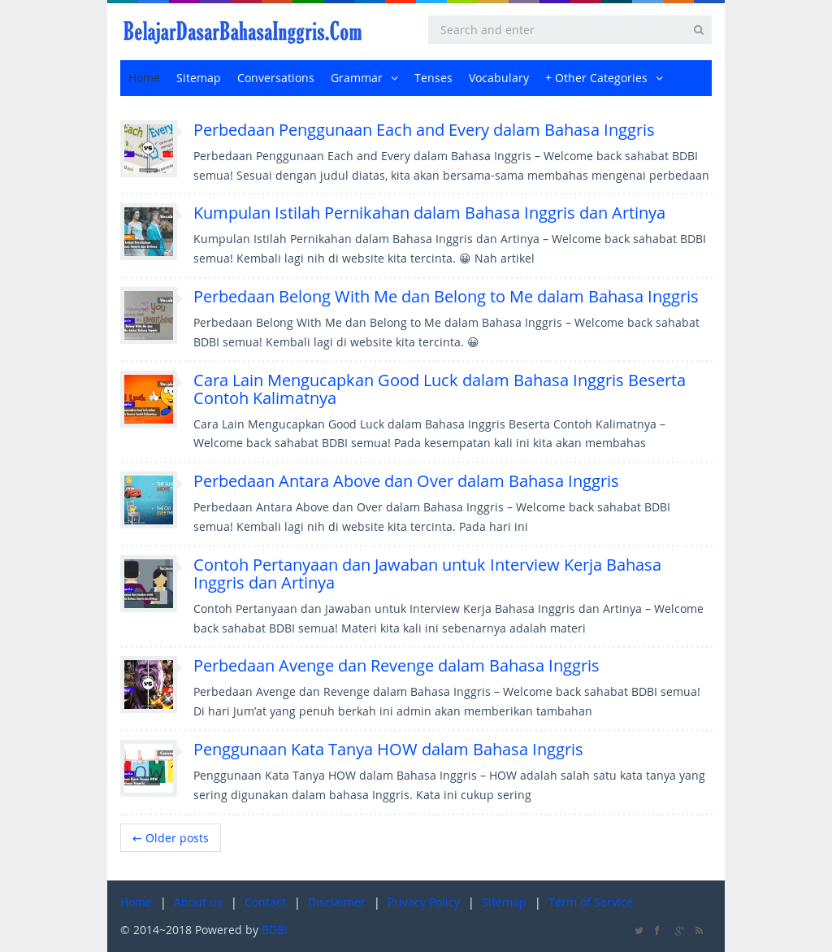Open the Vocabulary menu item
The height and width of the screenshot is (952, 832).
point(498,77)
